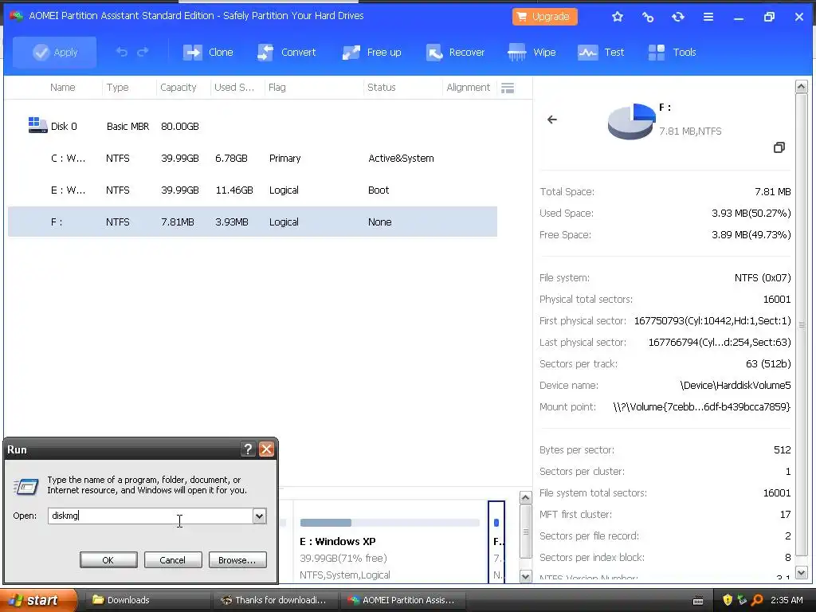Screen dimensions: 816x612
Task: Click the Open text field in Run
Action: [x=151, y=516]
